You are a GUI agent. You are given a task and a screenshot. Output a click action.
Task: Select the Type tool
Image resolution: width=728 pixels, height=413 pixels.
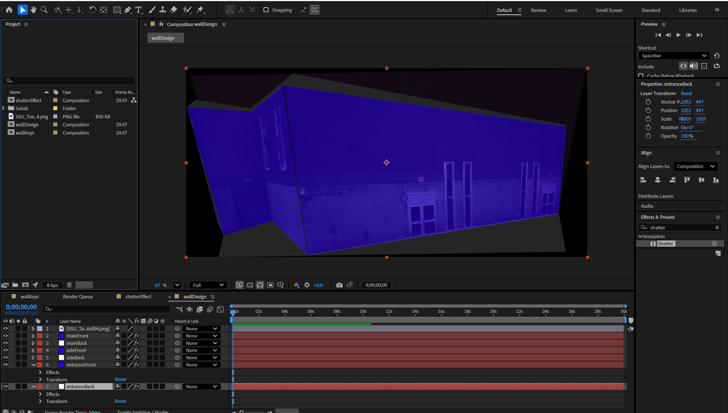coord(138,10)
